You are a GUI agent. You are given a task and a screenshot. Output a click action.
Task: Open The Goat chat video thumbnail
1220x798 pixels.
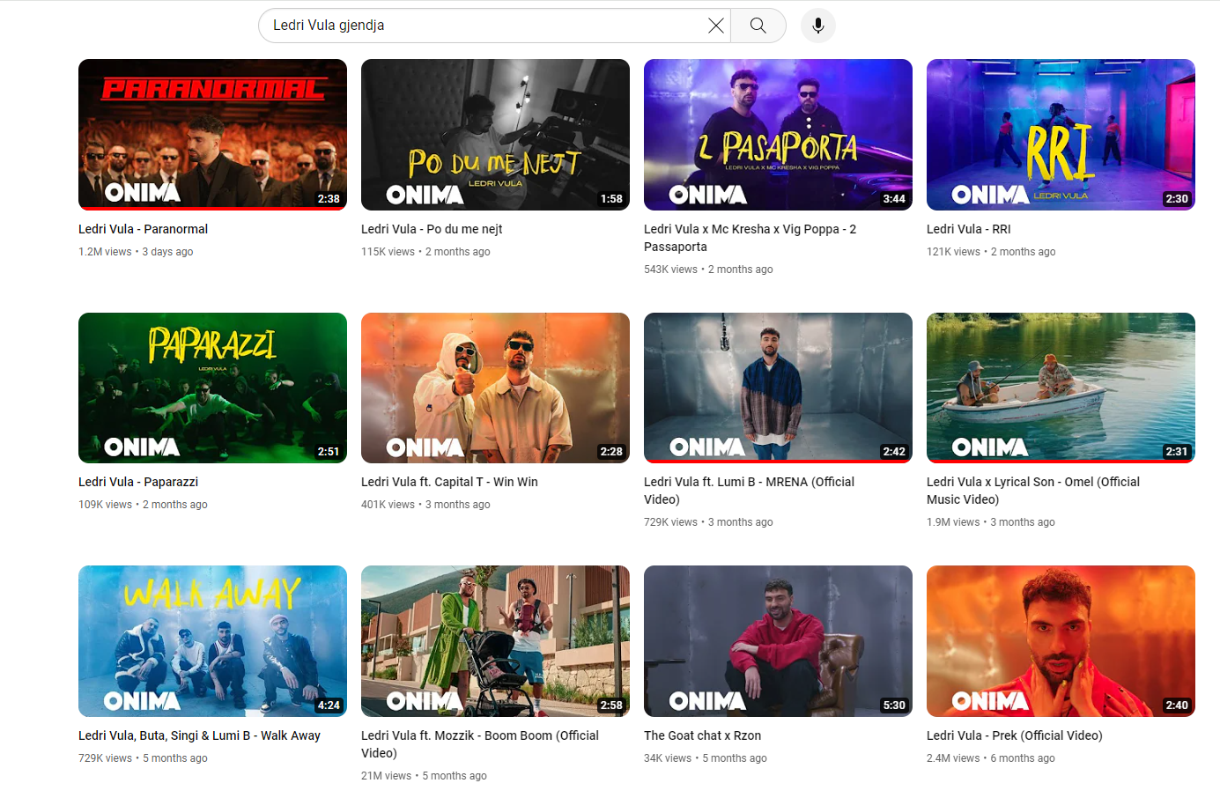pos(778,640)
